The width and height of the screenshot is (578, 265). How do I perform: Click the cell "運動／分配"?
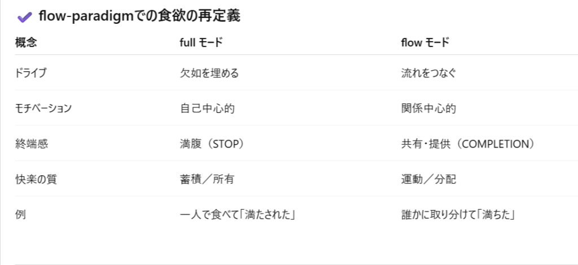pyautogui.click(x=428, y=179)
